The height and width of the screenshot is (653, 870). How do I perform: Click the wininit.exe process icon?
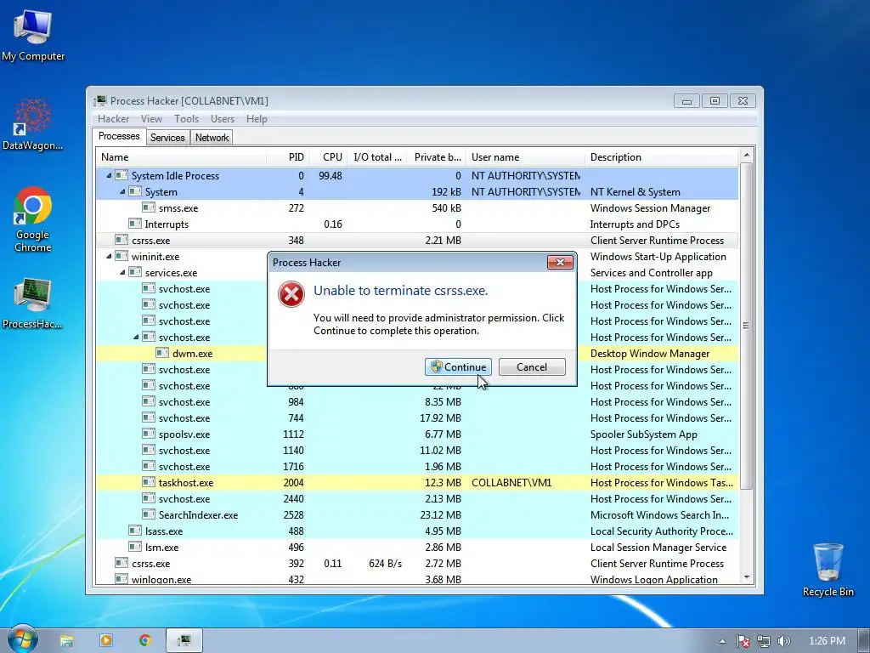tap(121, 256)
